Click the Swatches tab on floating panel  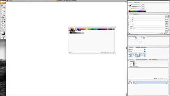(71, 28)
